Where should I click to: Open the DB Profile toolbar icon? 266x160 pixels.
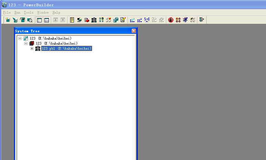pos(101,20)
